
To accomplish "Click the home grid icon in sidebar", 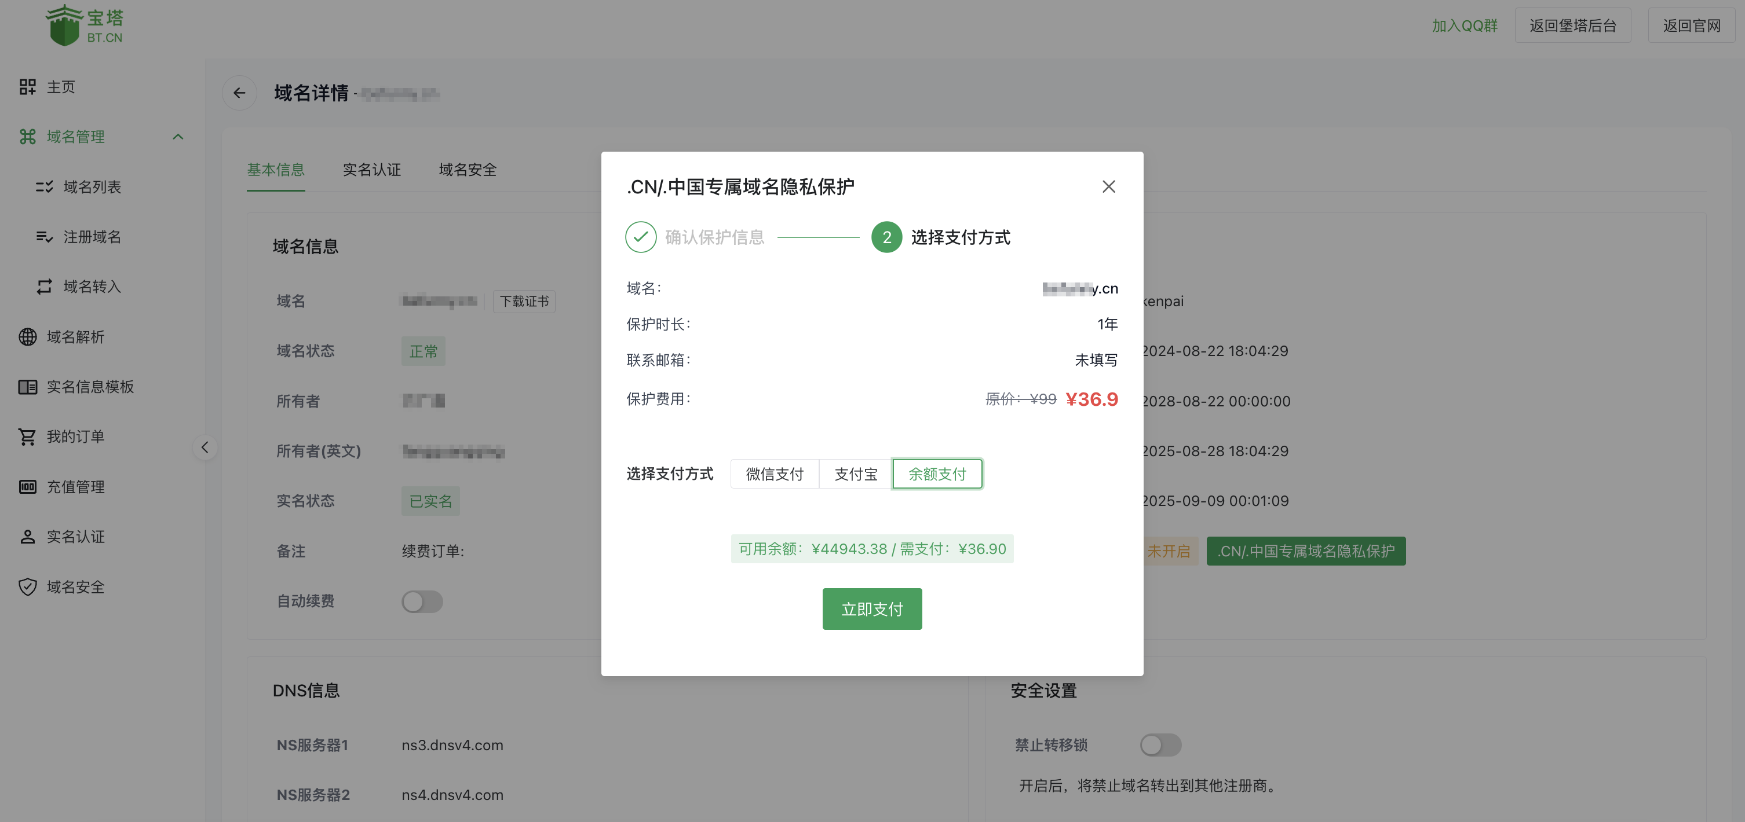I will pyautogui.click(x=27, y=87).
